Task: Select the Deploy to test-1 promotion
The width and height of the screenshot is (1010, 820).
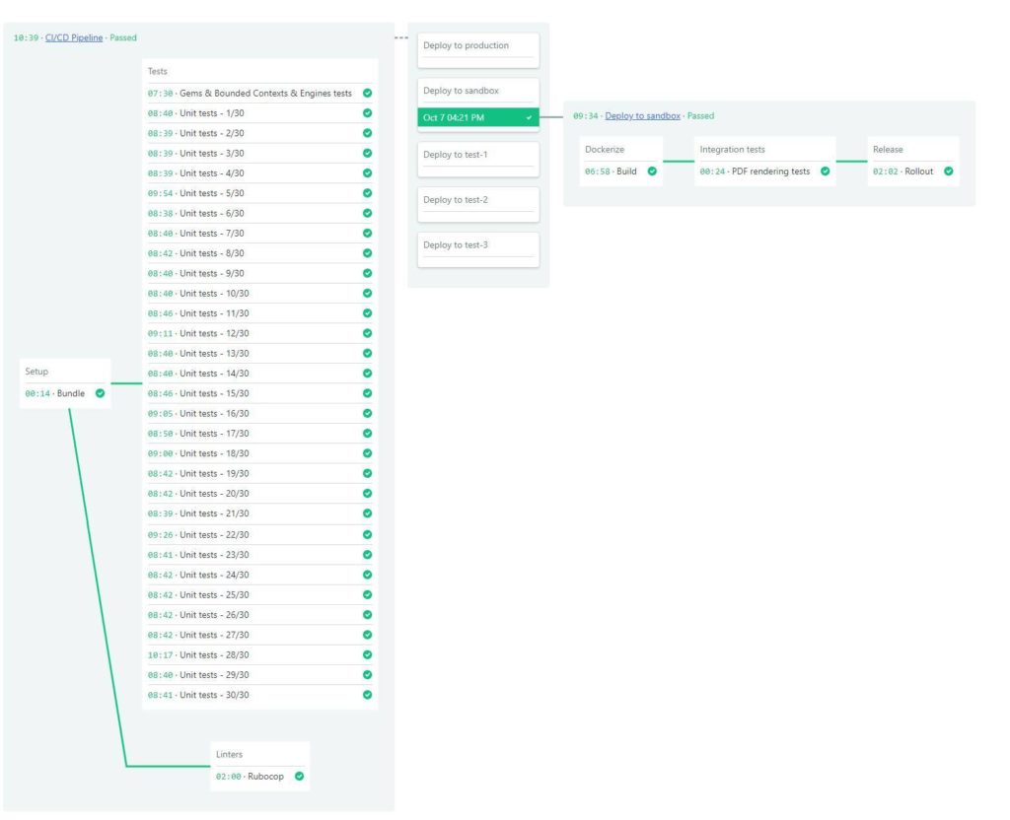Action: tap(478, 156)
